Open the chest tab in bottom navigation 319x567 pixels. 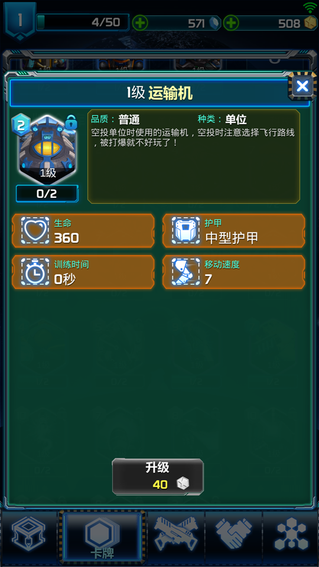pyautogui.click(x=29, y=537)
